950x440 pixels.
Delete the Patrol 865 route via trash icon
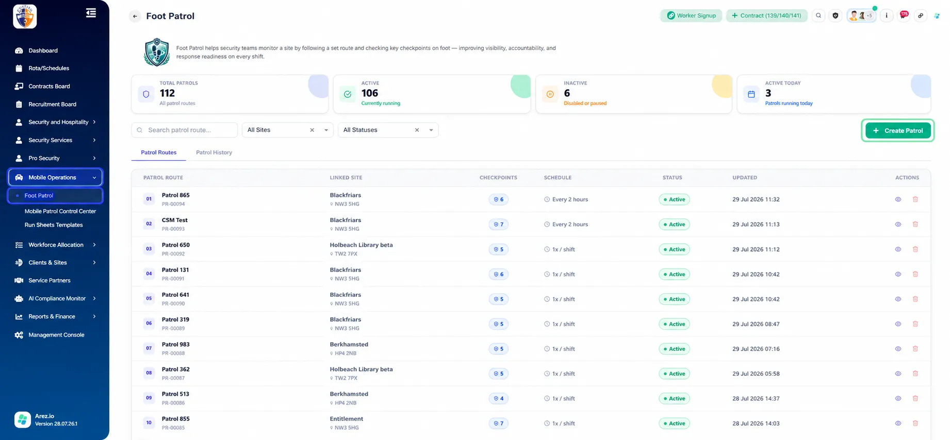click(915, 199)
